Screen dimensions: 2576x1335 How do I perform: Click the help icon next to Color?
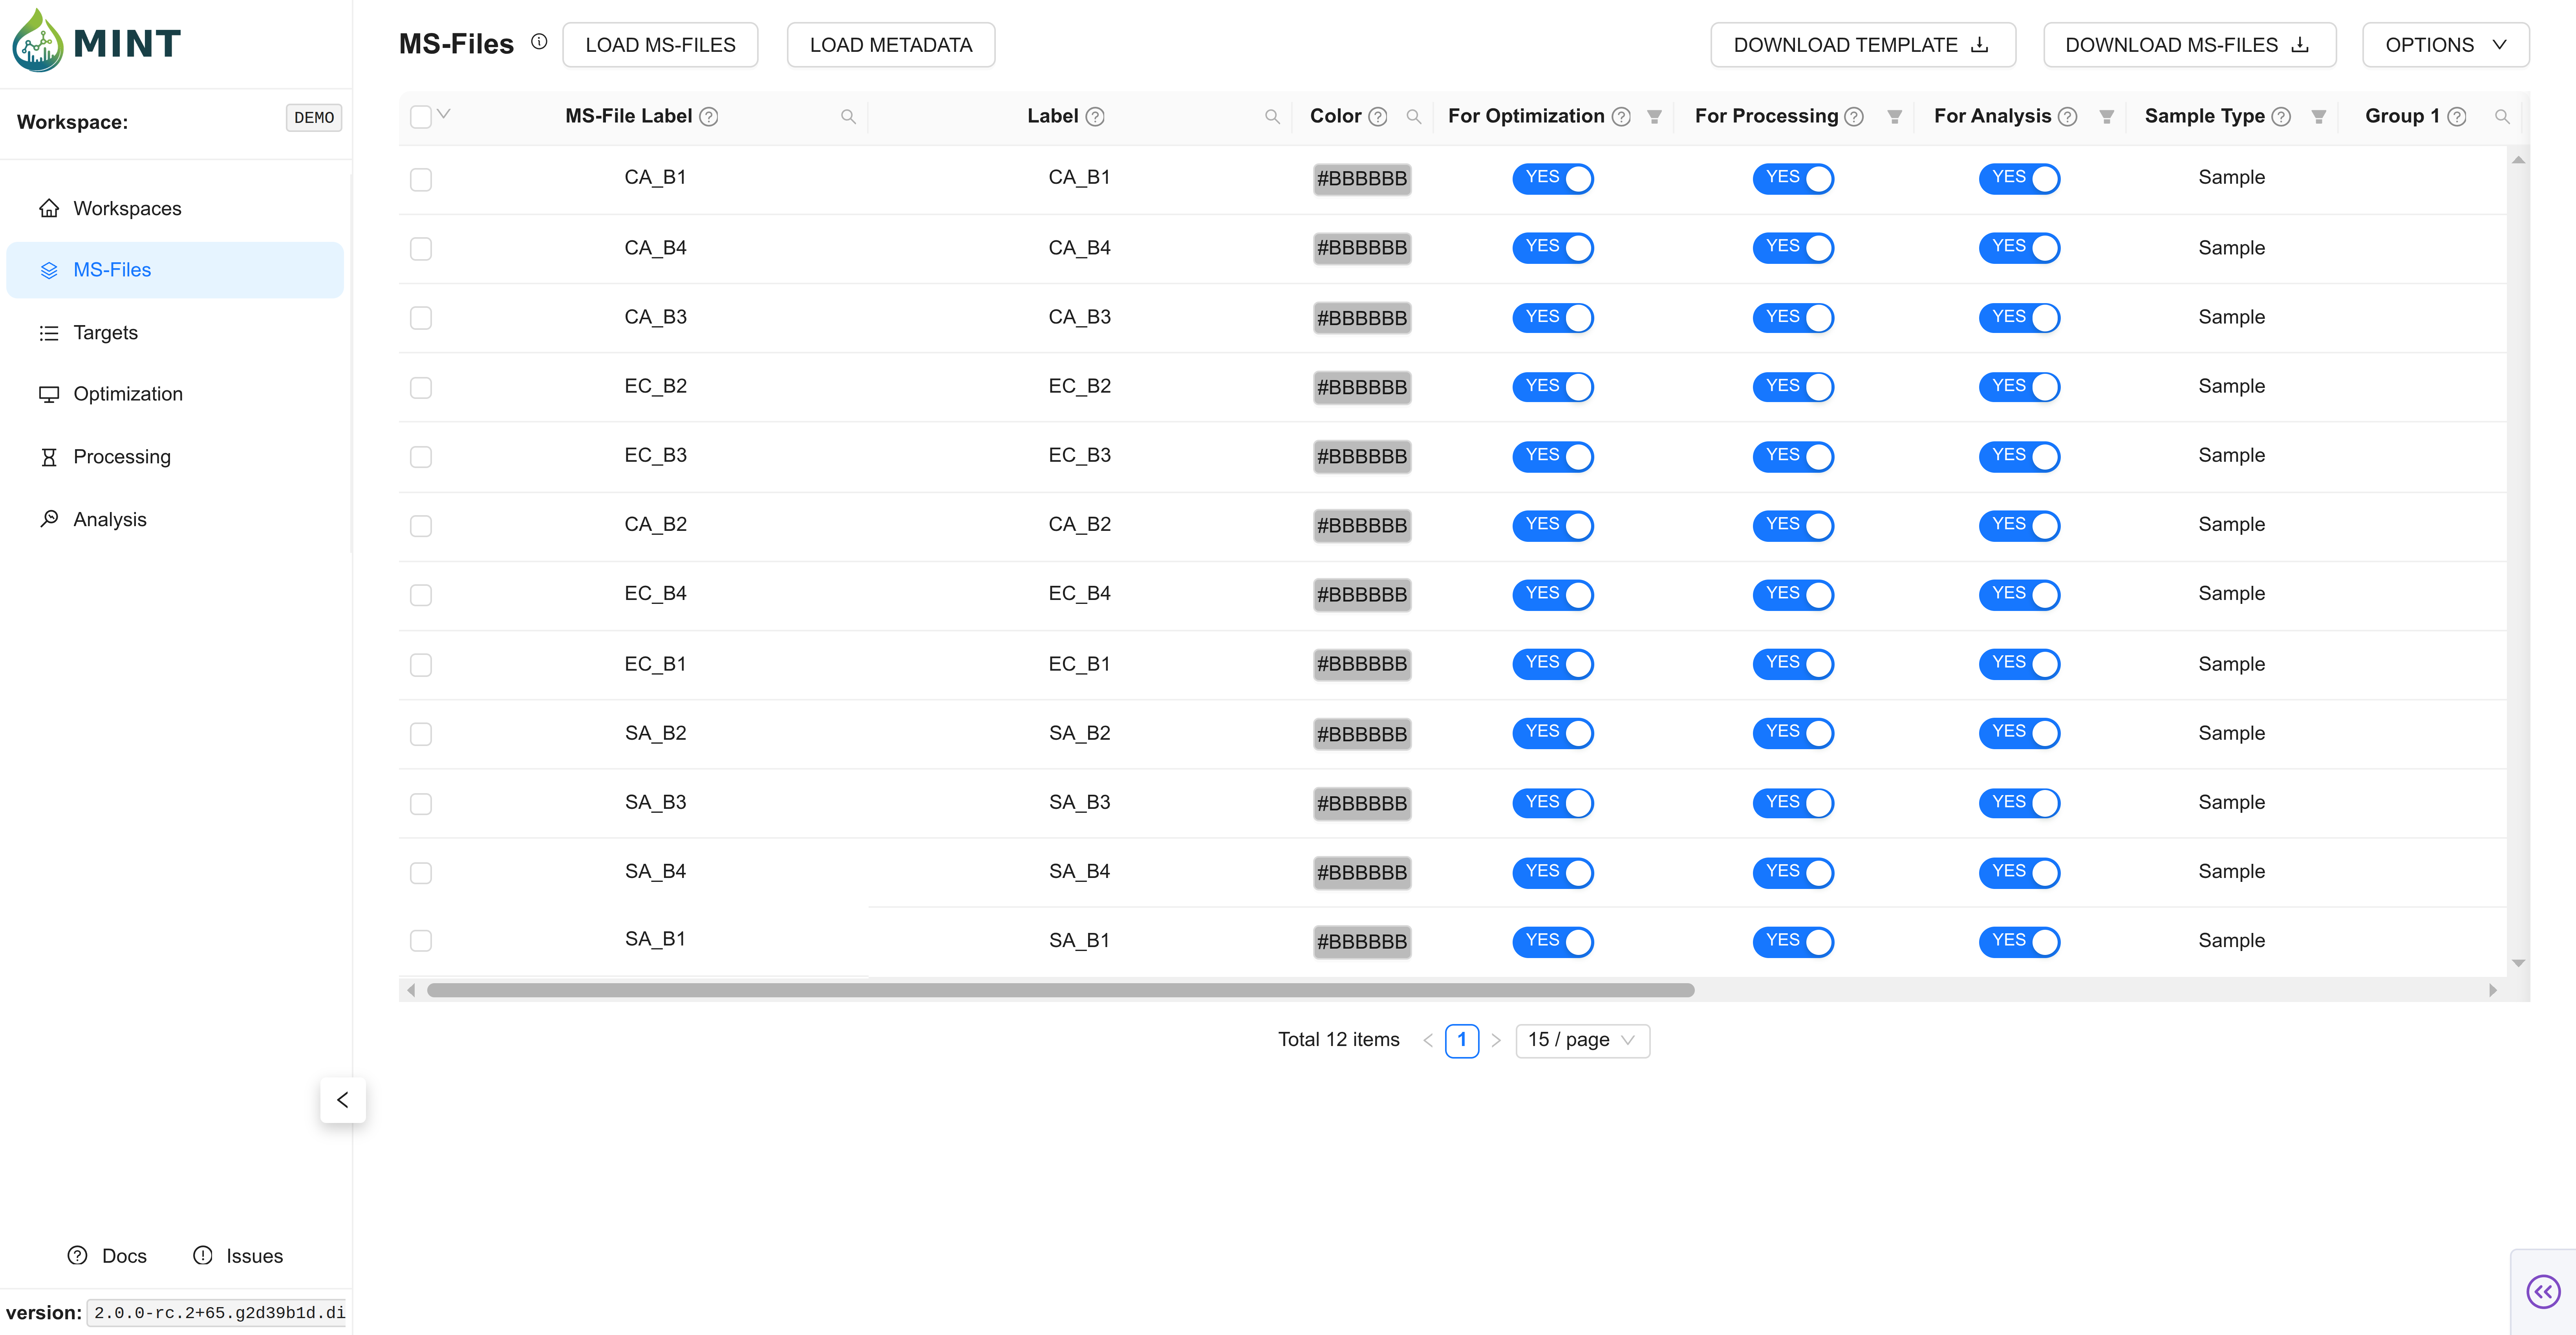pyautogui.click(x=1377, y=117)
